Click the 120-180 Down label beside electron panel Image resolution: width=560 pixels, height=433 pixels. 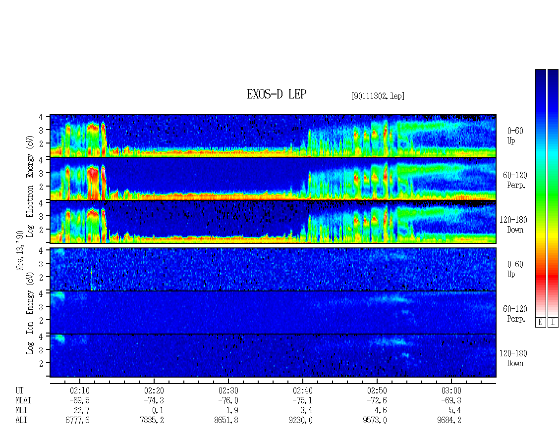tap(513, 225)
